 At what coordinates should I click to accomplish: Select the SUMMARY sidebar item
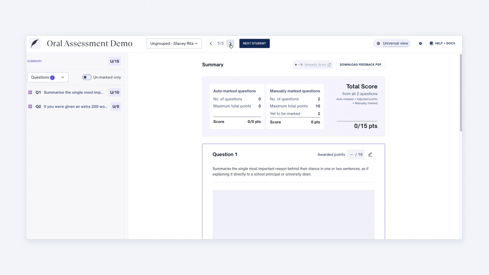35,61
